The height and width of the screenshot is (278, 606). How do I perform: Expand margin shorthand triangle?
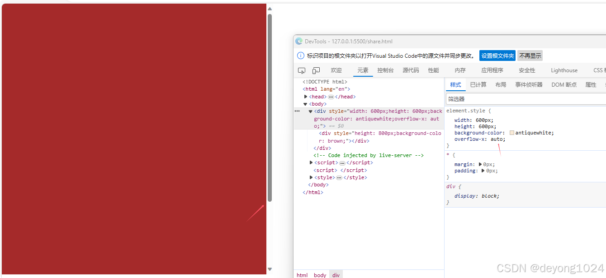tap(480, 164)
